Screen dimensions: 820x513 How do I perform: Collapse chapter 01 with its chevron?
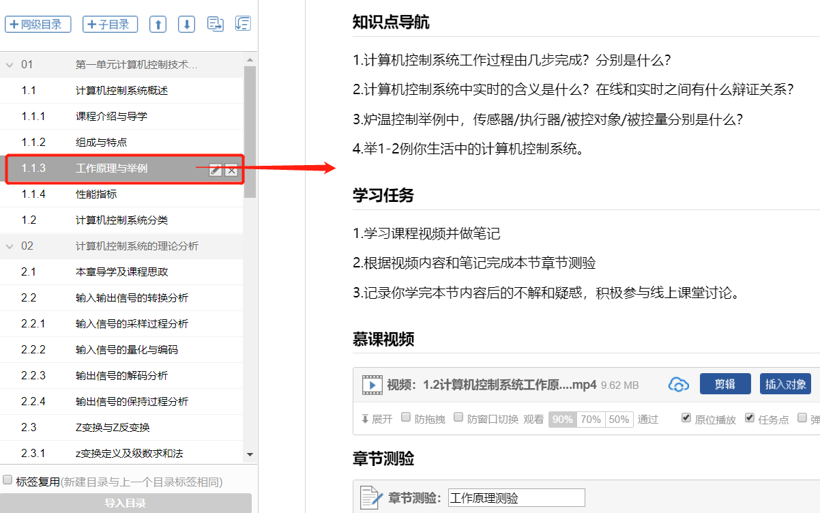click(10, 65)
